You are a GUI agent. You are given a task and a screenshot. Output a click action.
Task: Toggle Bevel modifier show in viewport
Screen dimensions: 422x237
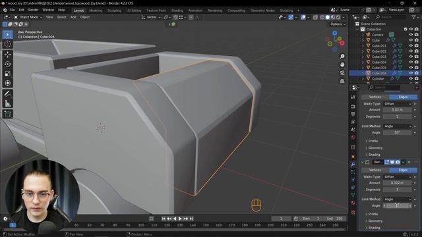tap(392, 162)
